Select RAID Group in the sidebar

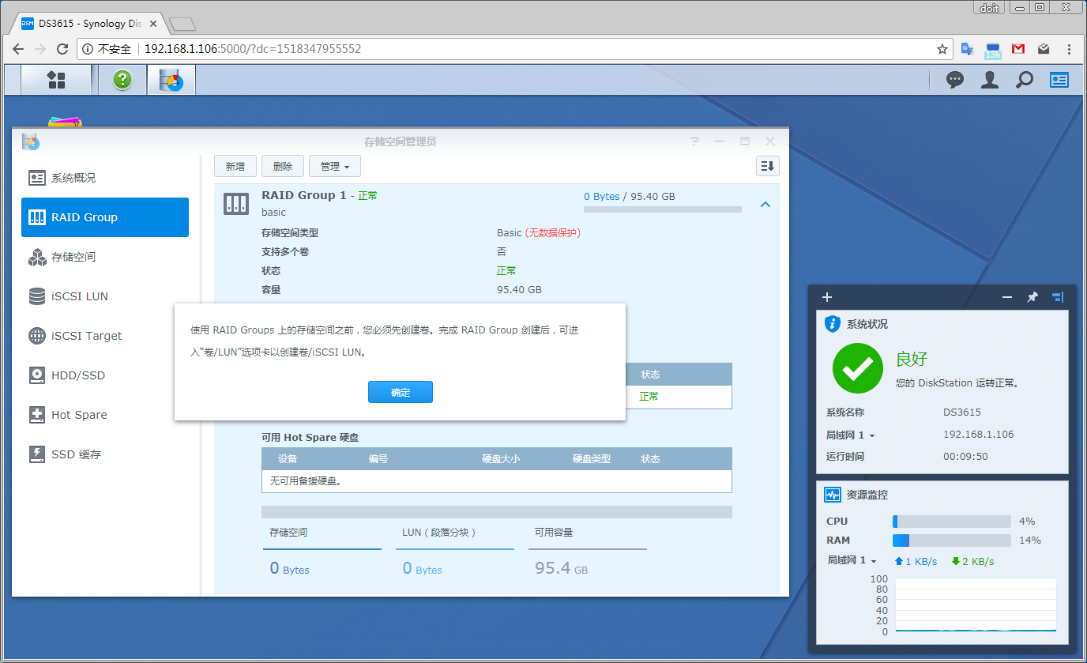point(105,217)
